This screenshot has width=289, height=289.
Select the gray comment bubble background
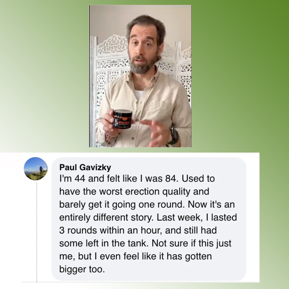point(149,219)
